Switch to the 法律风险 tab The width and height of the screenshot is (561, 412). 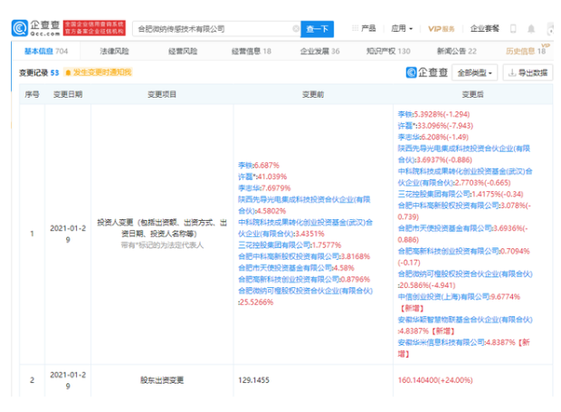click(x=113, y=52)
